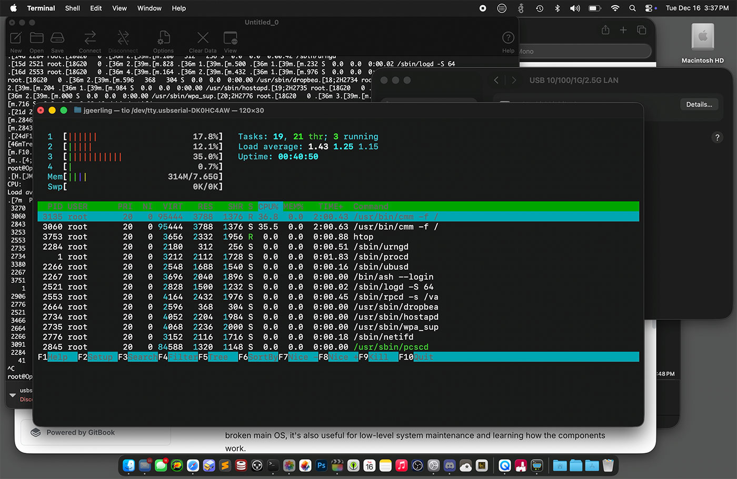Click F5 Tree in htop footer
The image size is (737, 479).
click(x=218, y=357)
